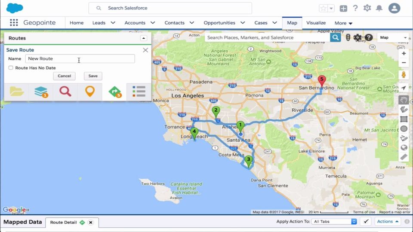
Task: Select the circle drawing tool
Action: 404,128
